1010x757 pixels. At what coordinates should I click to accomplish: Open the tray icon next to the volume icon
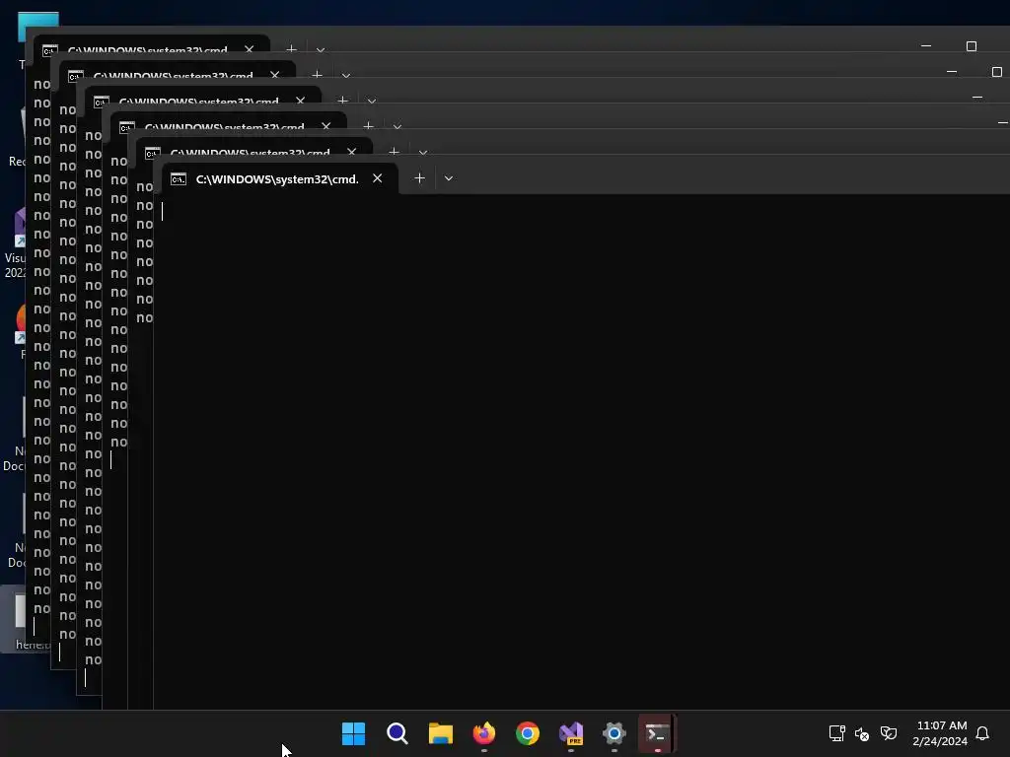(889, 733)
